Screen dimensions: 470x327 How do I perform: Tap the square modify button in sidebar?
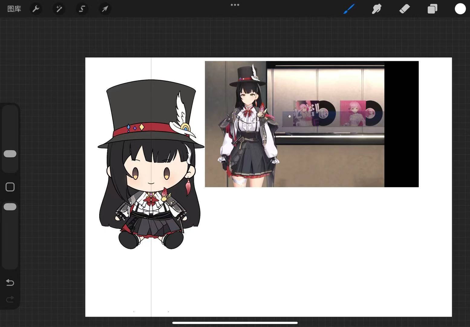click(x=10, y=187)
